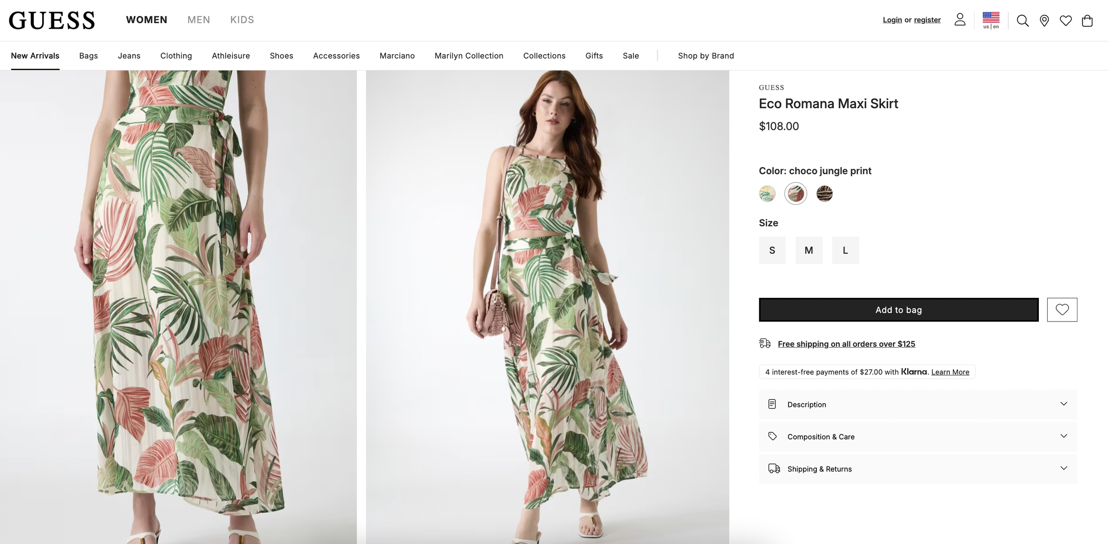Select size S

click(772, 250)
